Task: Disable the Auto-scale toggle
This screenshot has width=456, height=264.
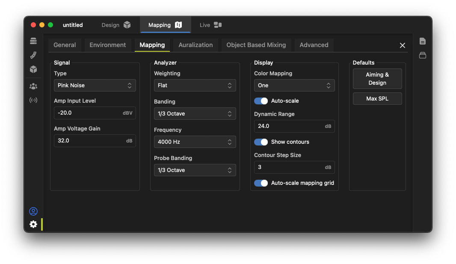Action: click(x=261, y=101)
